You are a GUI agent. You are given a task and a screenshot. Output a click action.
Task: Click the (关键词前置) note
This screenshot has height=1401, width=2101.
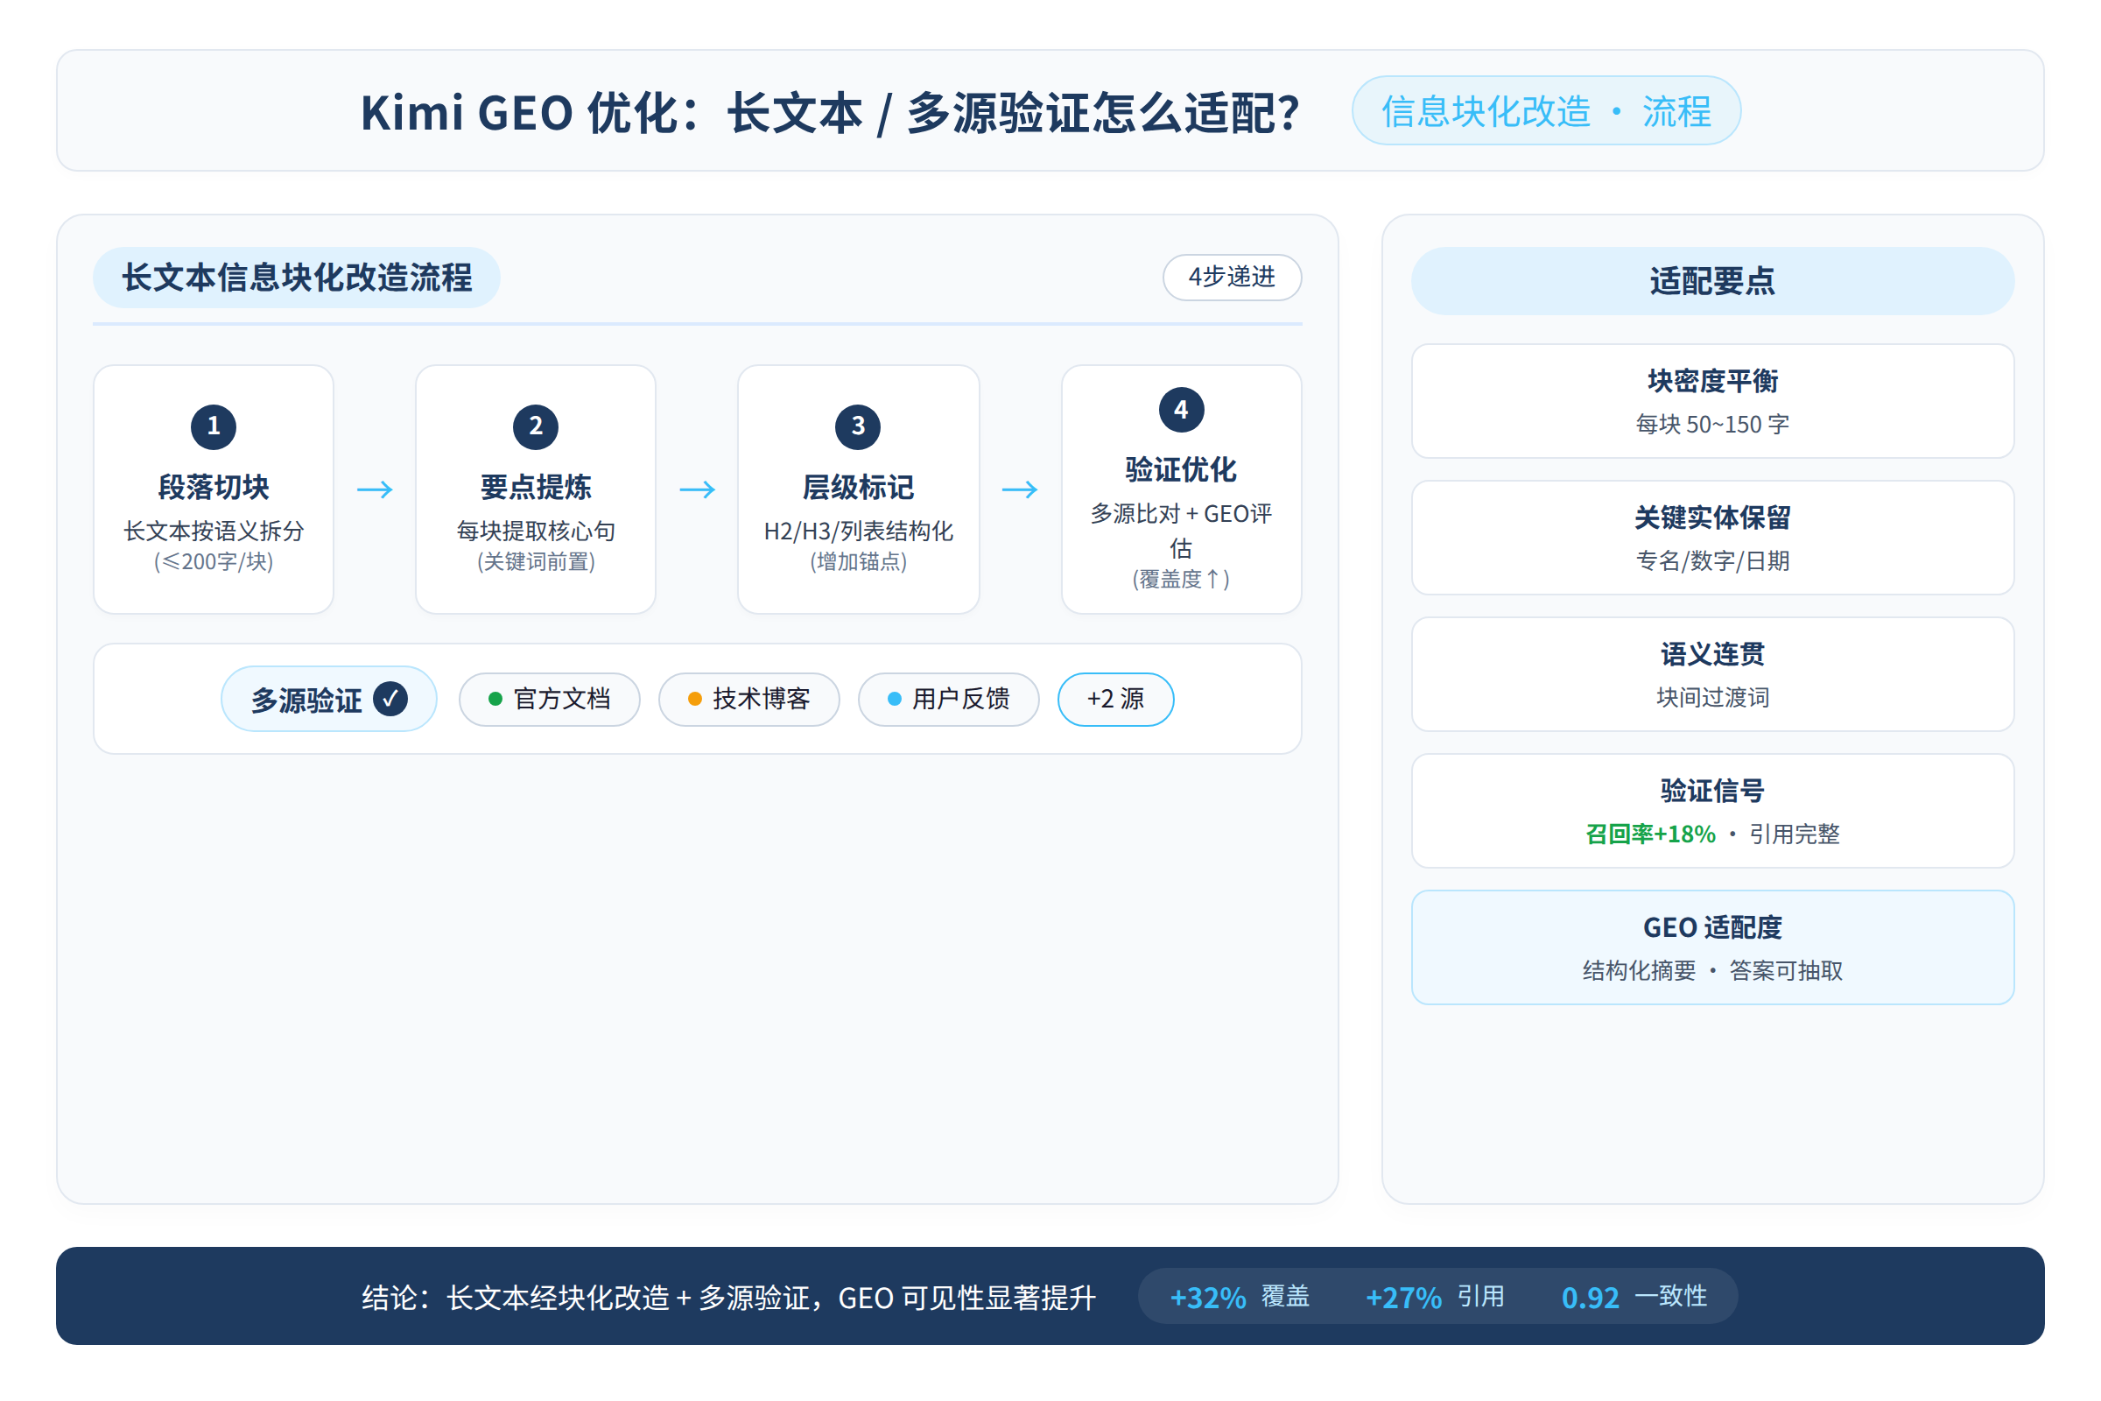coord(536,562)
